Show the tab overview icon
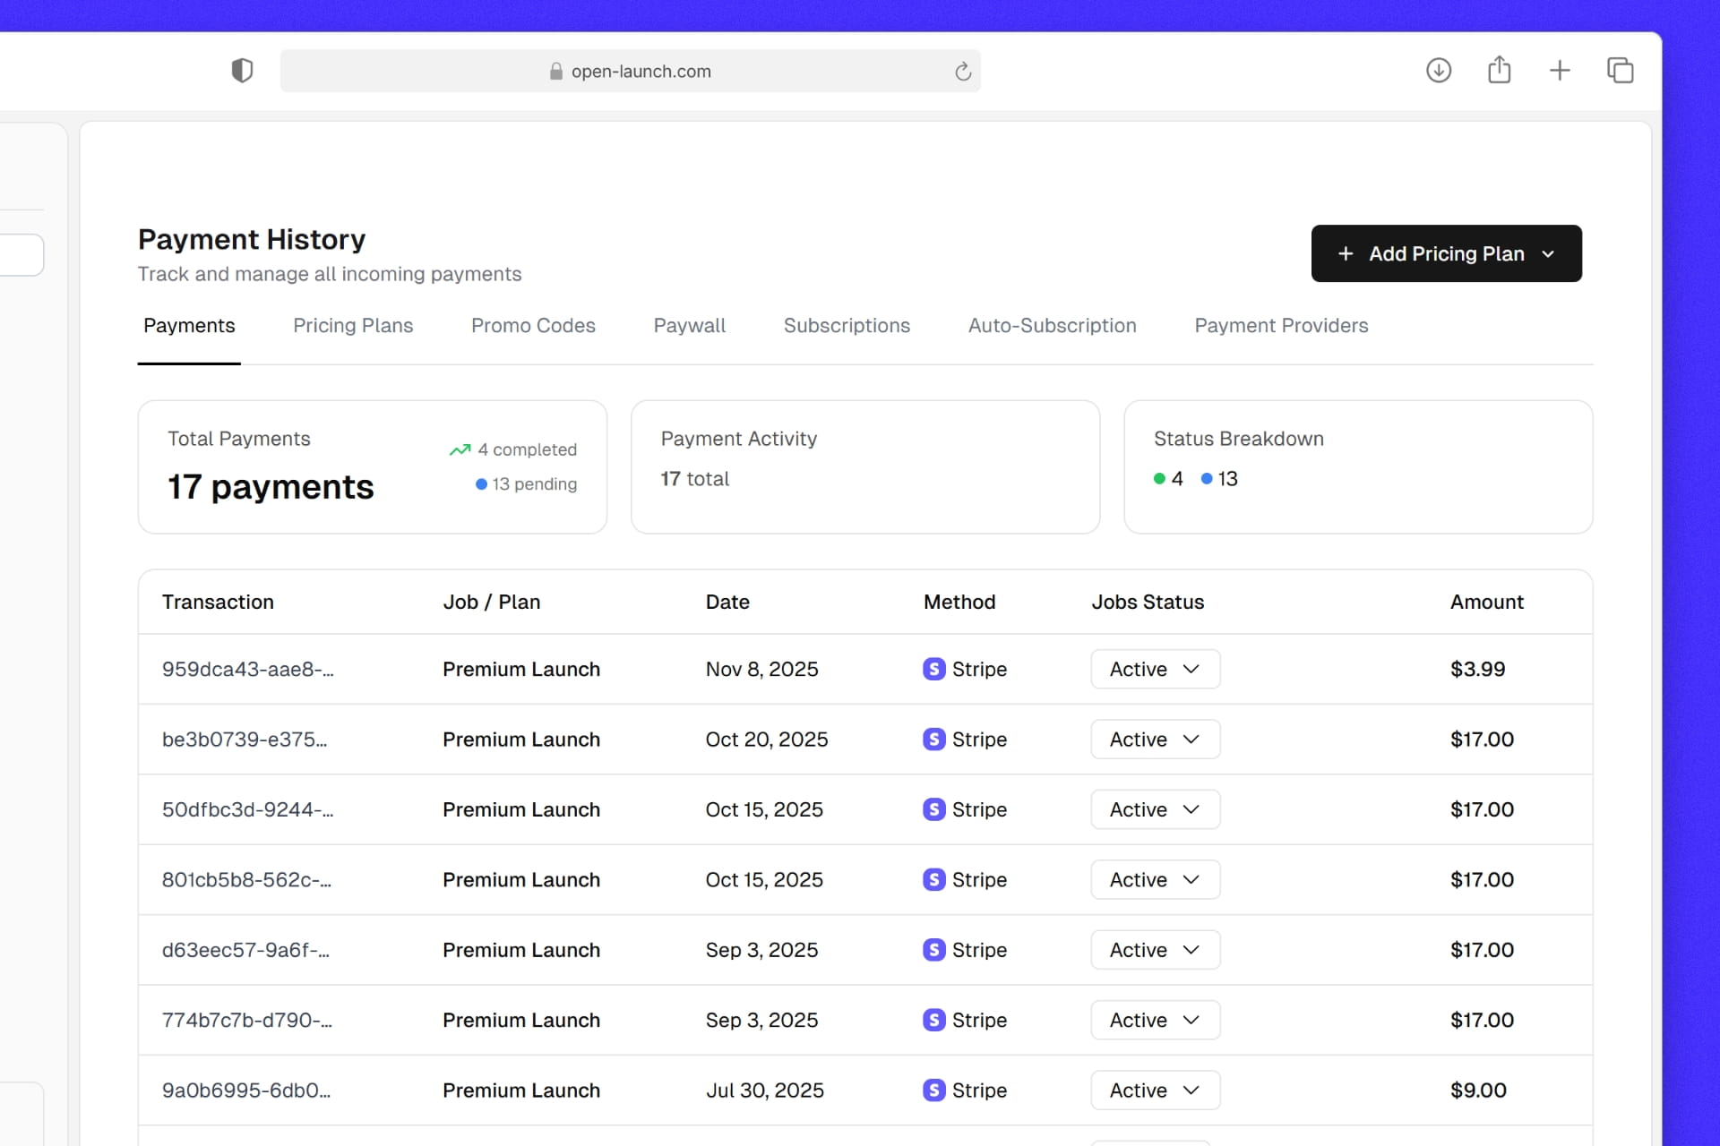This screenshot has width=1720, height=1146. click(1620, 70)
